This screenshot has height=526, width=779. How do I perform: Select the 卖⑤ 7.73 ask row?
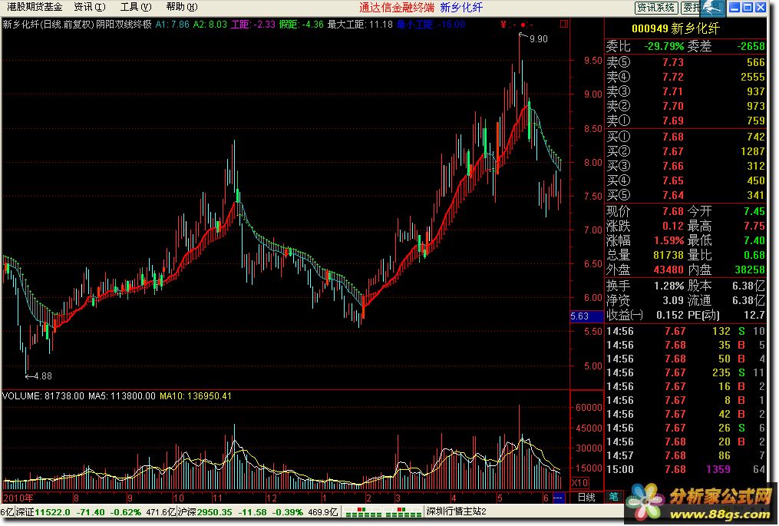[x=685, y=62]
